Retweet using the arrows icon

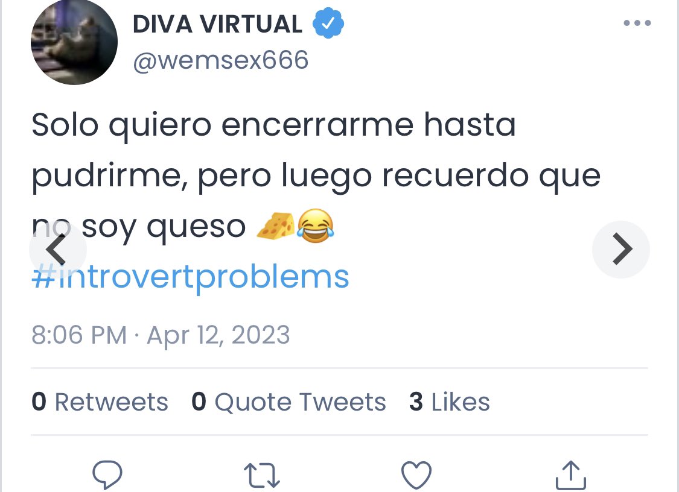[262, 475]
